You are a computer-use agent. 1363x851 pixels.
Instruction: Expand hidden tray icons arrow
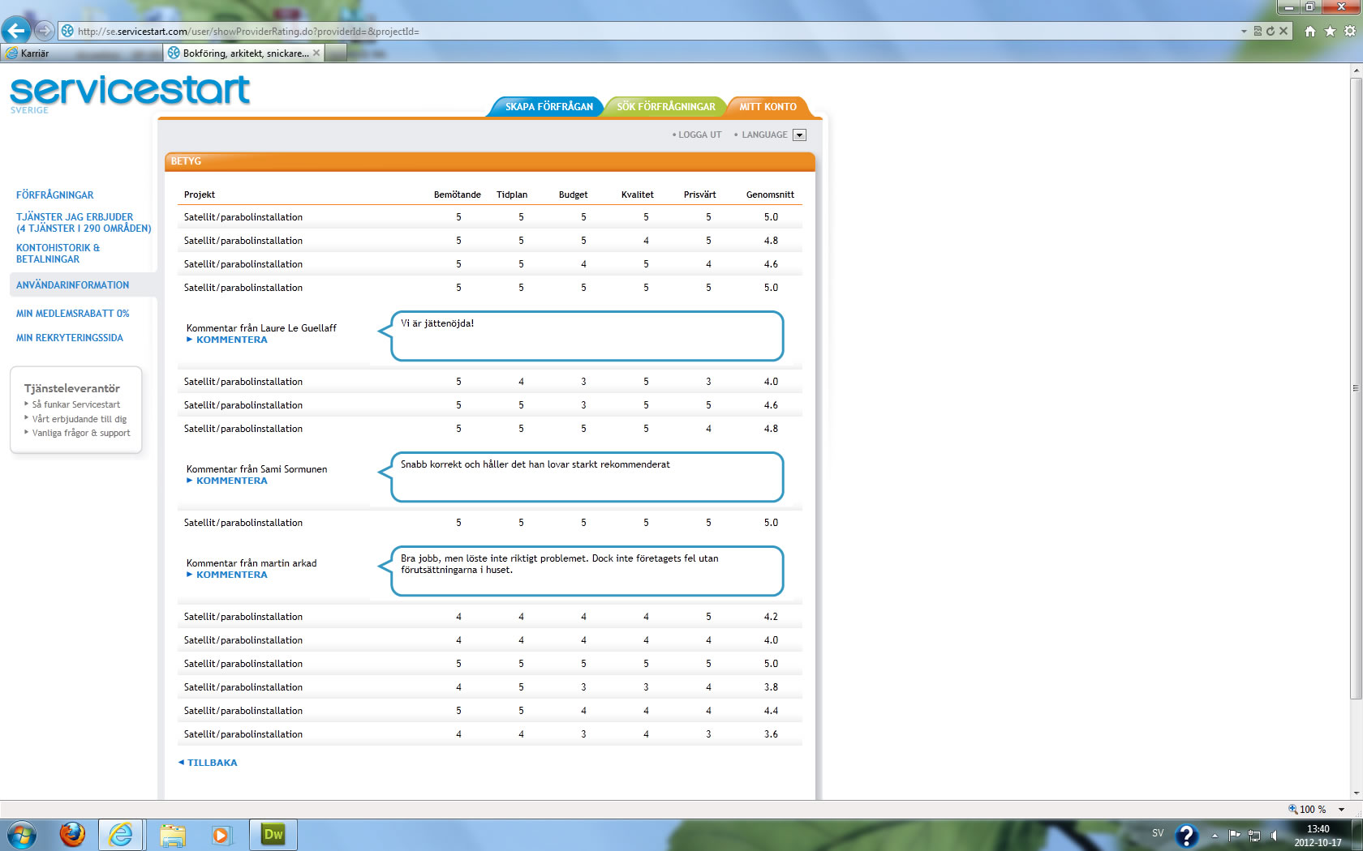(1215, 836)
